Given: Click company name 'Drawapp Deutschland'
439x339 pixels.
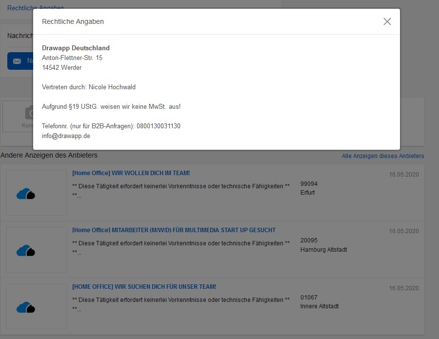Looking at the screenshot, I should pyautogui.click(x=76, y=48).
